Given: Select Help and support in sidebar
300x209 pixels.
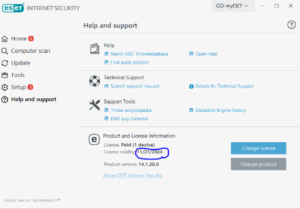Looking at the screenshot, I should (34, 99).
